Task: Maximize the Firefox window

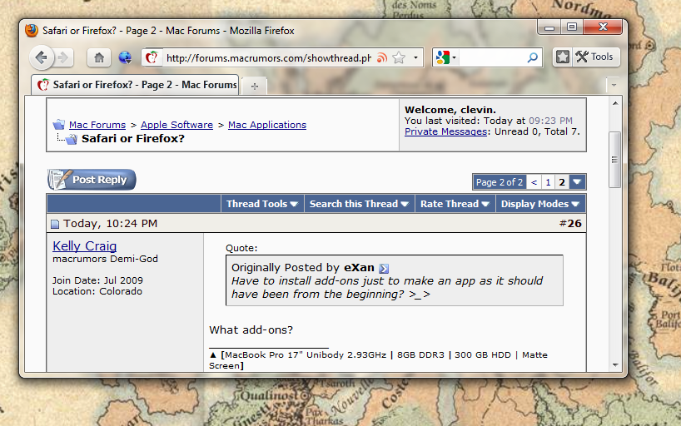Action: [x=572, y=27]
